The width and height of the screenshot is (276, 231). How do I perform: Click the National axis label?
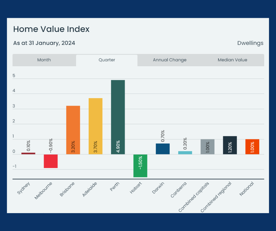click(x=247, y=189)
